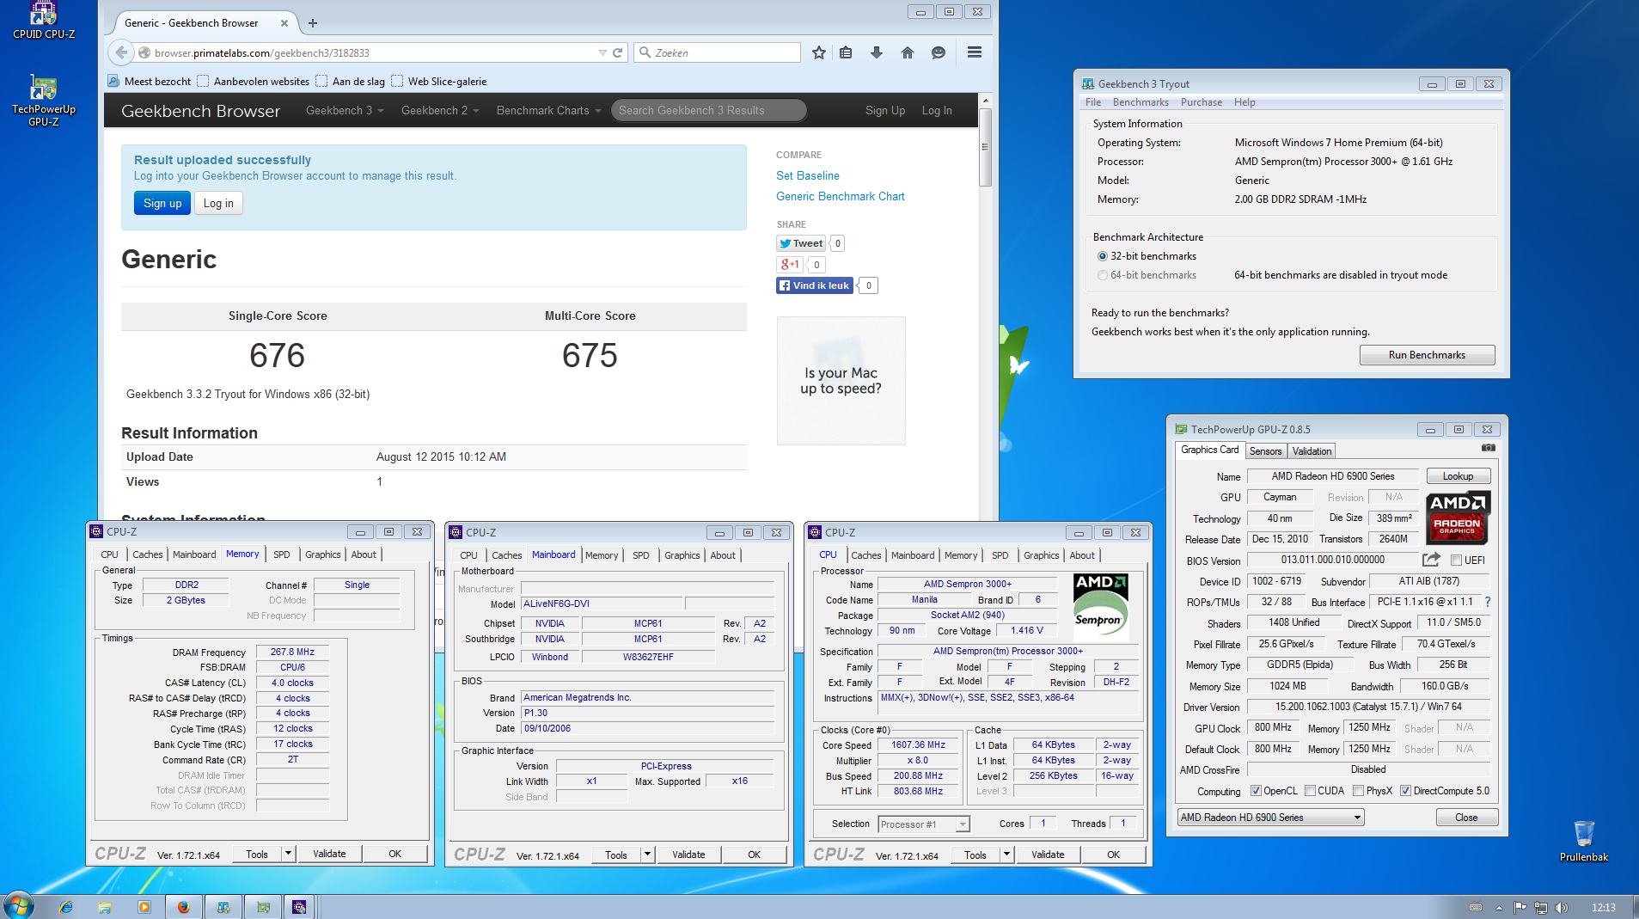1639x919 pixels.
Task: Select the 32-bit benchmarks radio button
Action: (1103, 256)
